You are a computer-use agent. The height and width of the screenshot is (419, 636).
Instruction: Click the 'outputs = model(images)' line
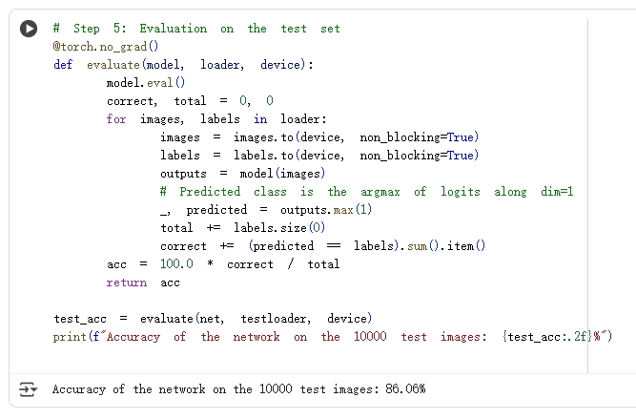pyautogui.click(x=242, y=174)
